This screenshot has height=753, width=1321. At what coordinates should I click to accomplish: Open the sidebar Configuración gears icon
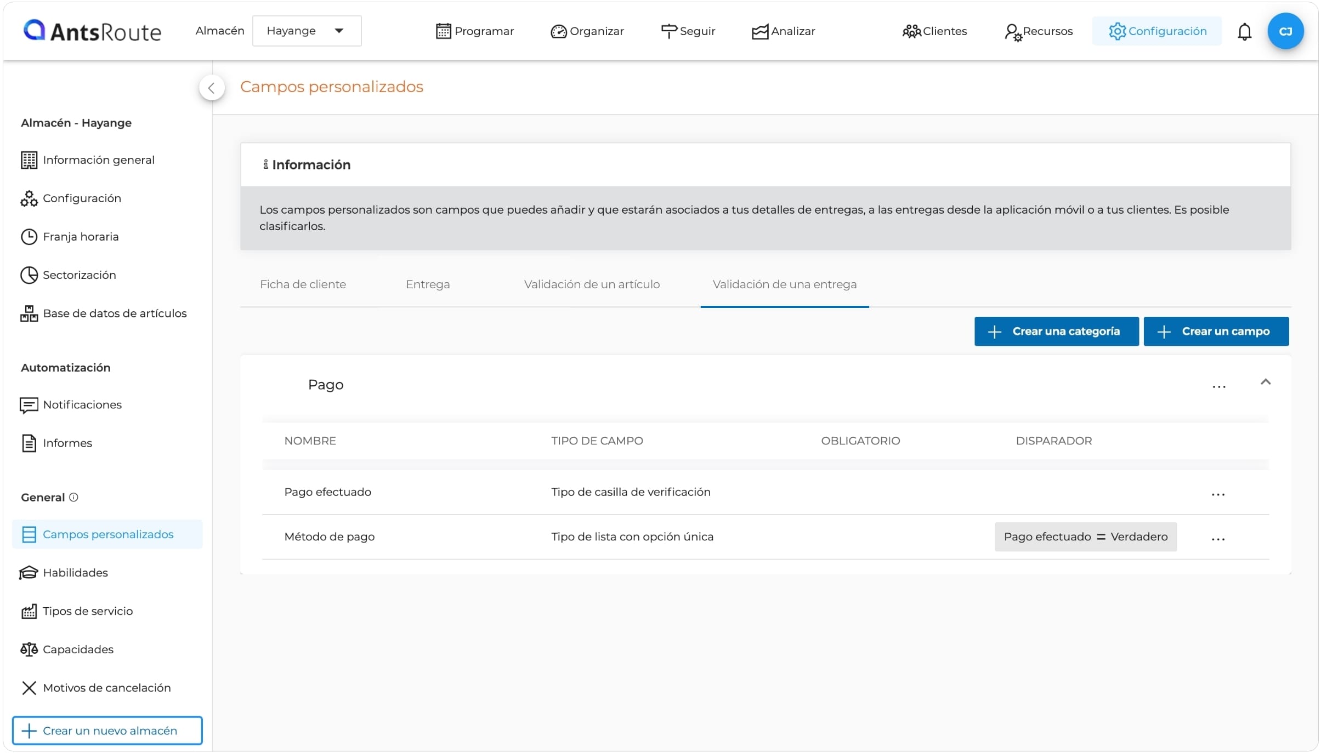(29, 198)
